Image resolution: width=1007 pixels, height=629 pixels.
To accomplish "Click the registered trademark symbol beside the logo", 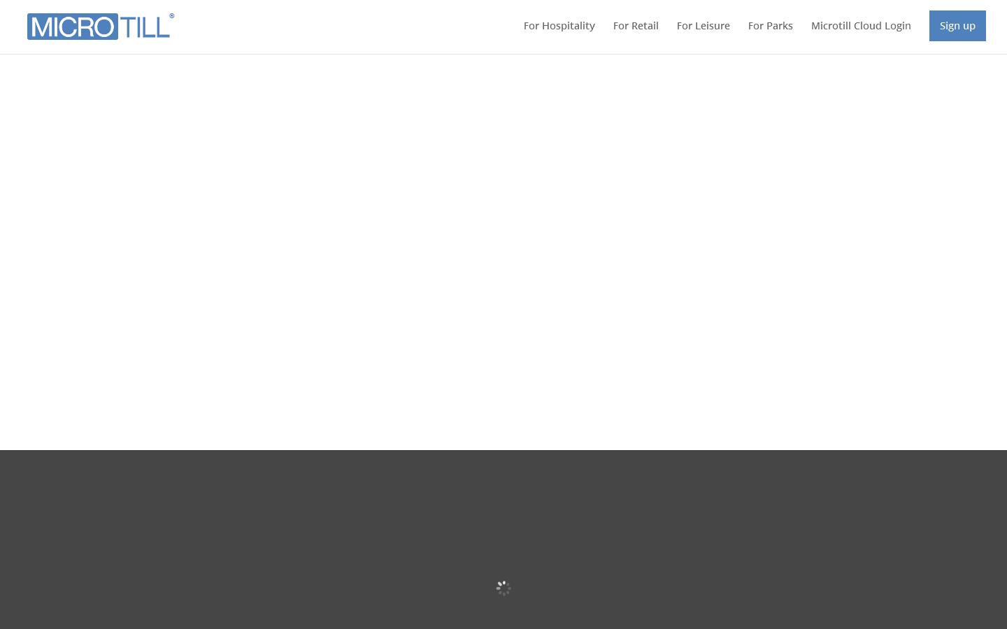I will 171,16.
